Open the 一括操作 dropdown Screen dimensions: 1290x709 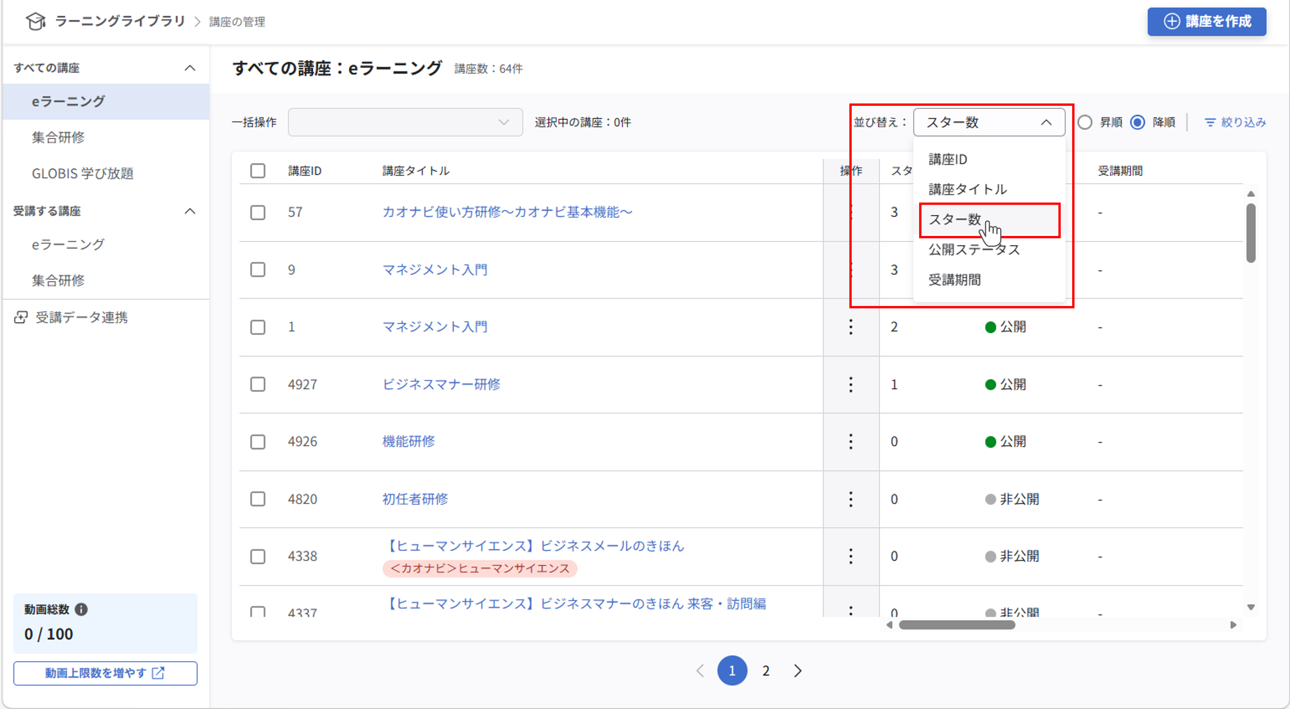[405, 122]
